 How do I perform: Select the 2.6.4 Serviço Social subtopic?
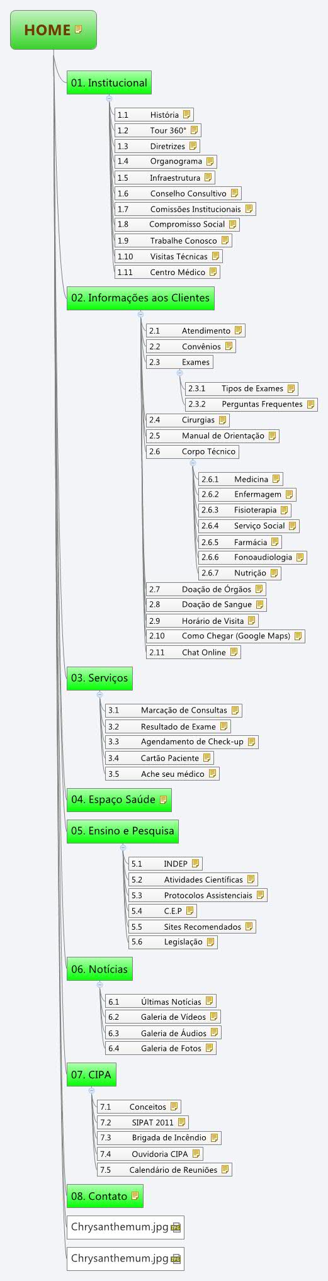coord(249,526)
